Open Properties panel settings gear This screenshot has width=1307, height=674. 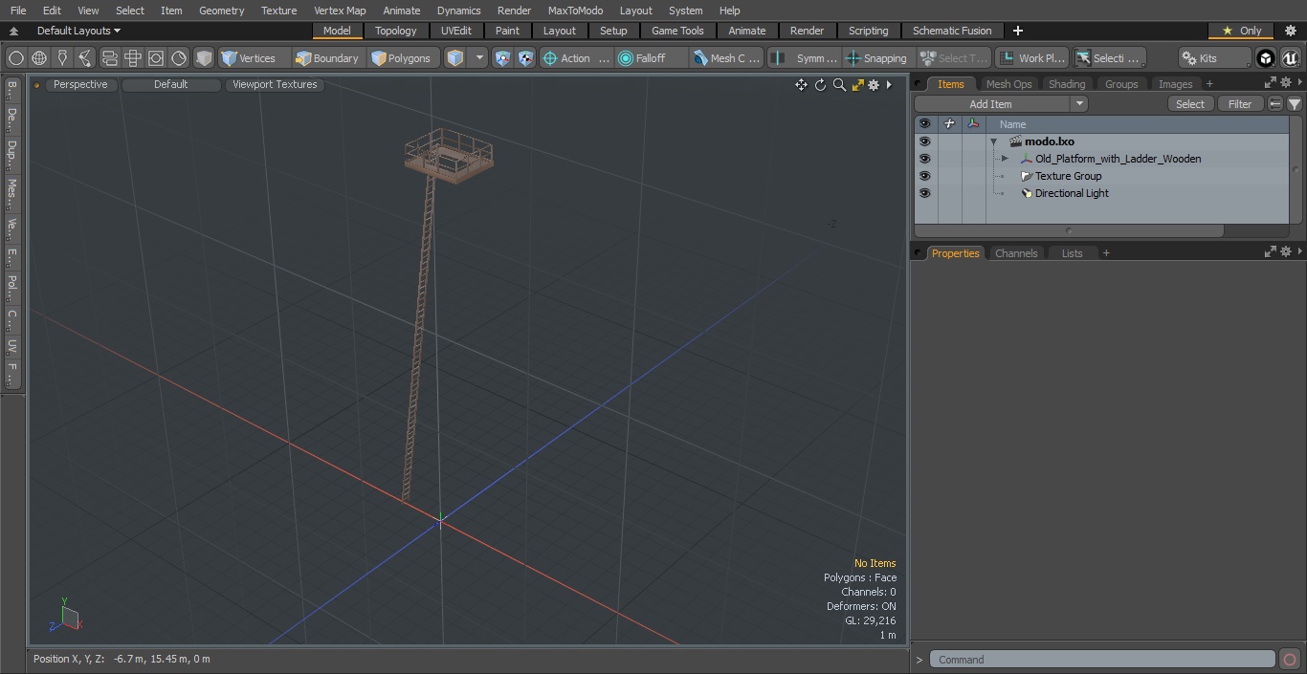pyautogui.click(x=1286, y=252)
